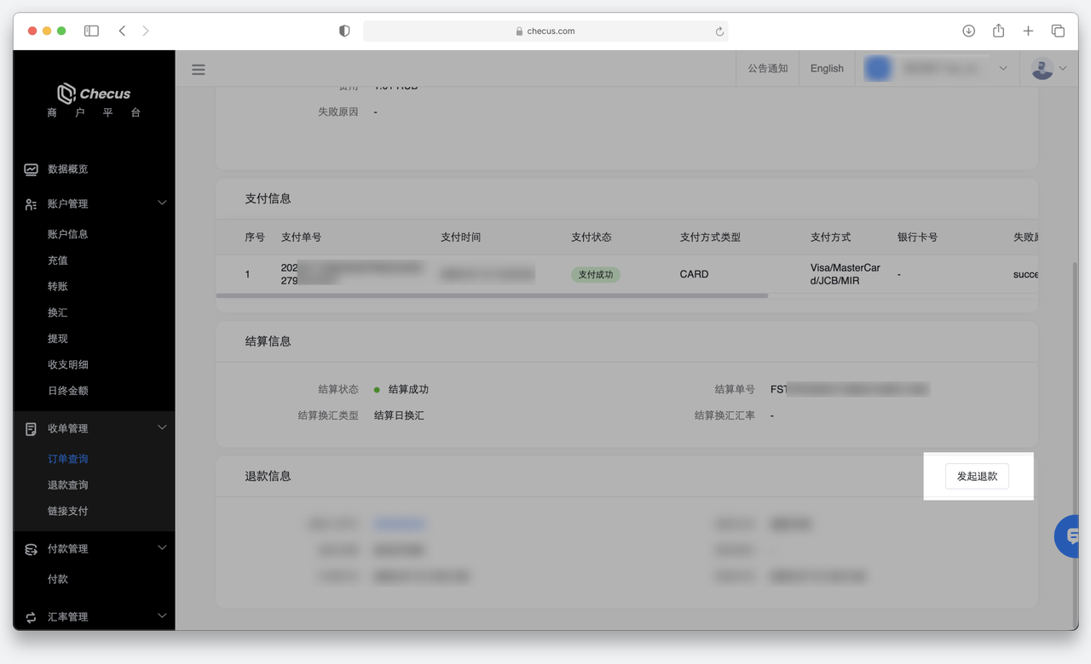Open 公告通知 announcements
Image resolution: width=1091 pixels, height=664 pixels.
point(768,69)
